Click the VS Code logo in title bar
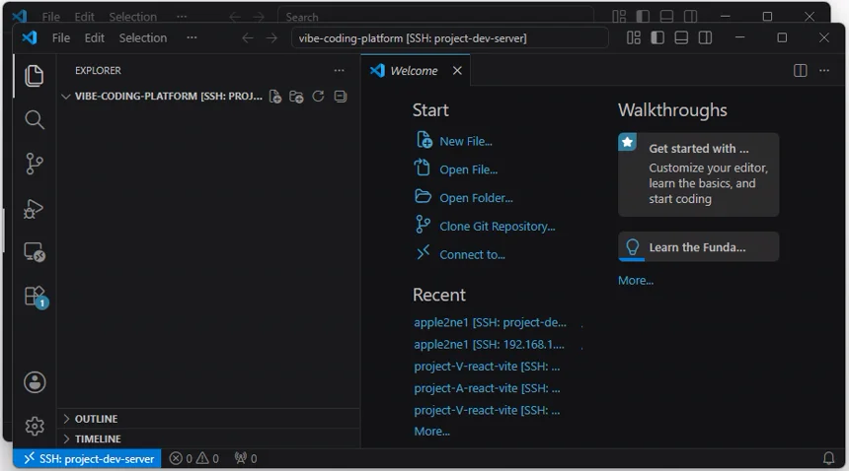849x471 pixels. pos(30,37)
